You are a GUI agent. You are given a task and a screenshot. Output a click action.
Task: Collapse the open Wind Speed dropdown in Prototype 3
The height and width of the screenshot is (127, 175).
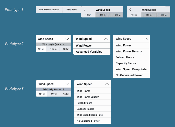[x=107, y=84]
